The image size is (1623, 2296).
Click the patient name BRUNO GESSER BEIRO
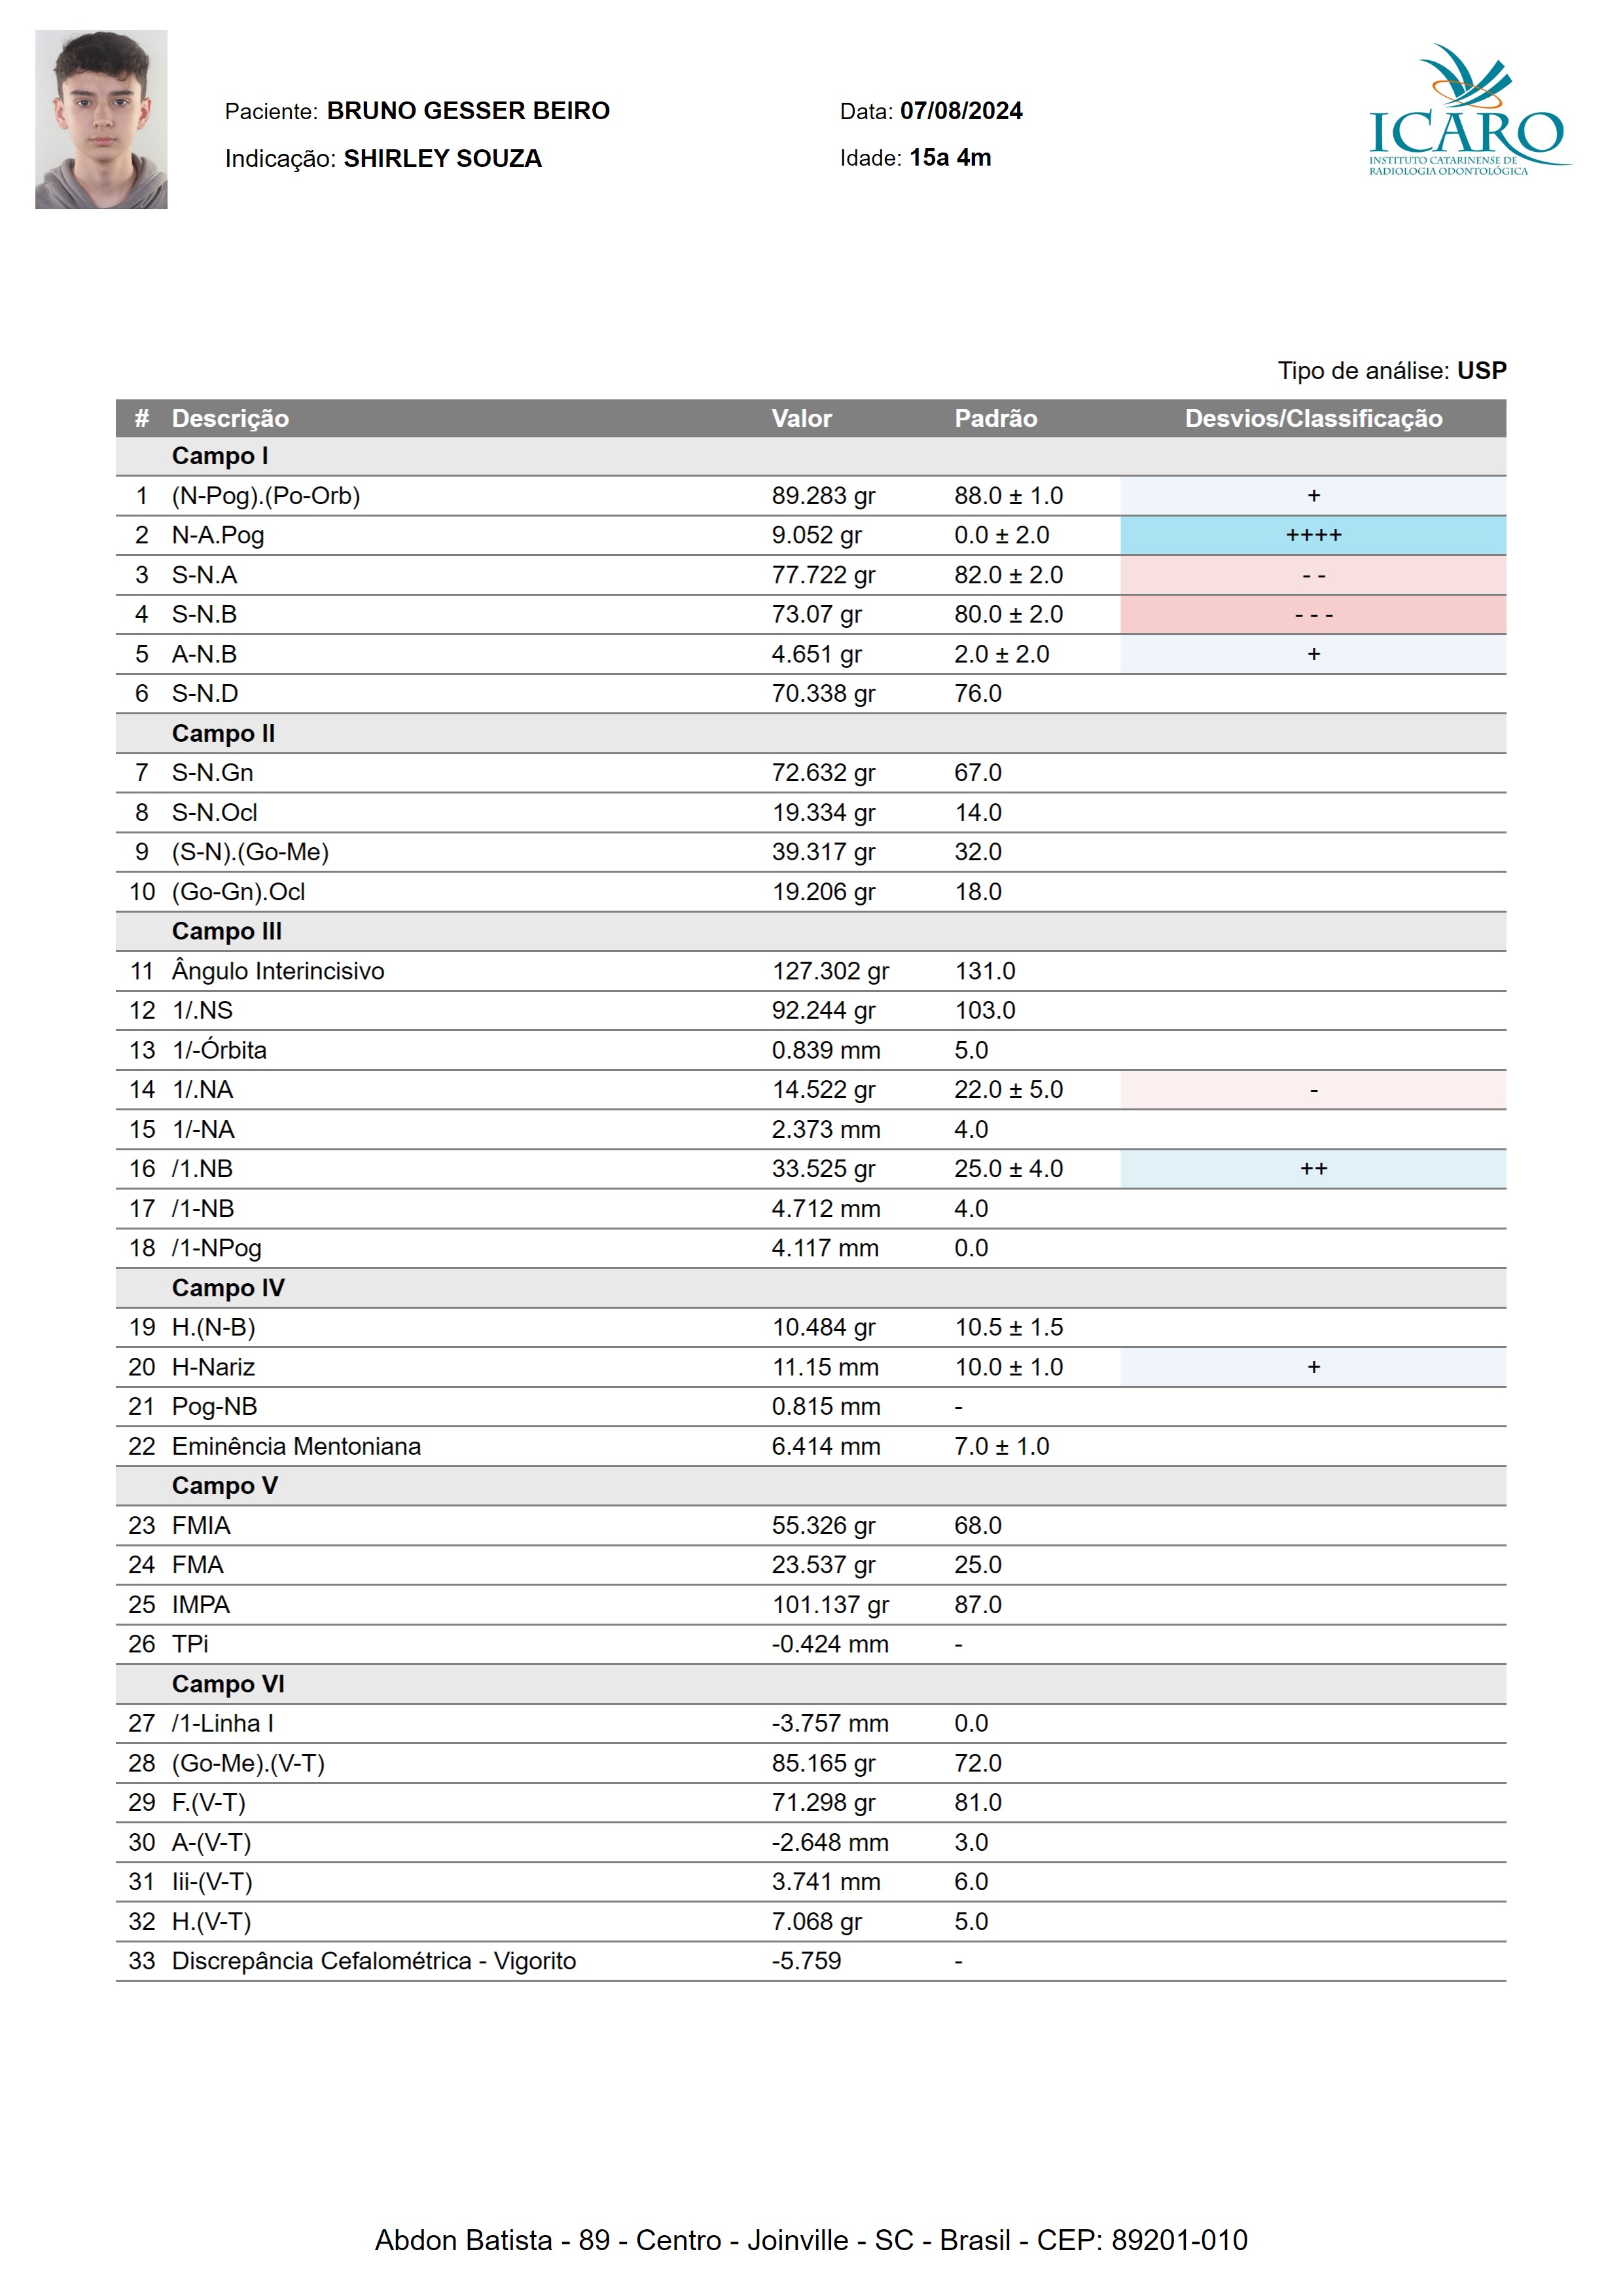[x=468, y=111]
